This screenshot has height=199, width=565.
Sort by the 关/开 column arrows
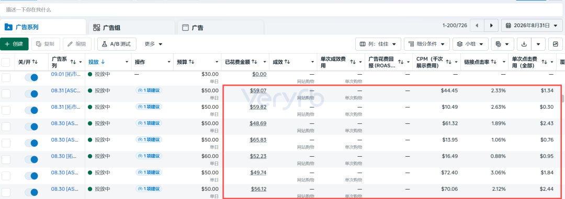point(35,62)
